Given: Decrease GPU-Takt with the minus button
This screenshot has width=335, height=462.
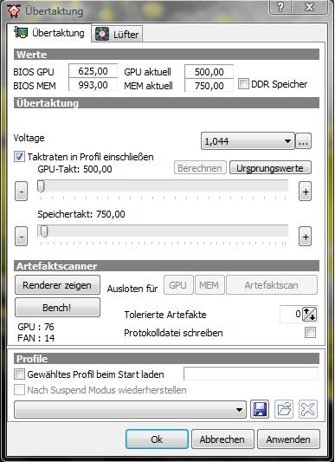Looking at the screenshot, I should pos(21,192).
